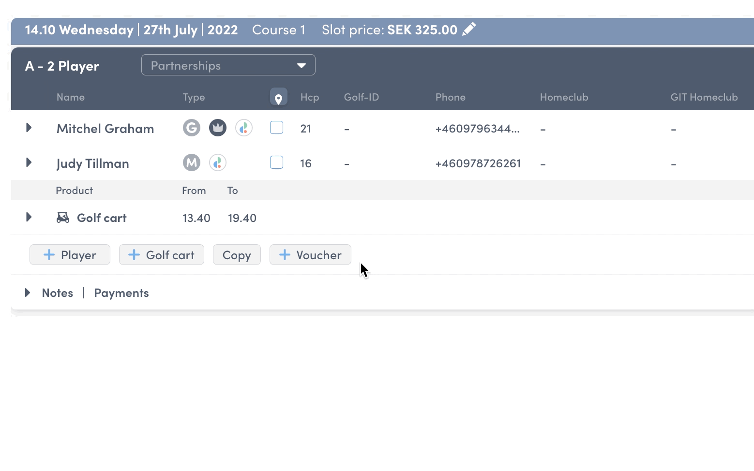
Task: Click the location pin column icon
Action: tap(278, 97)
